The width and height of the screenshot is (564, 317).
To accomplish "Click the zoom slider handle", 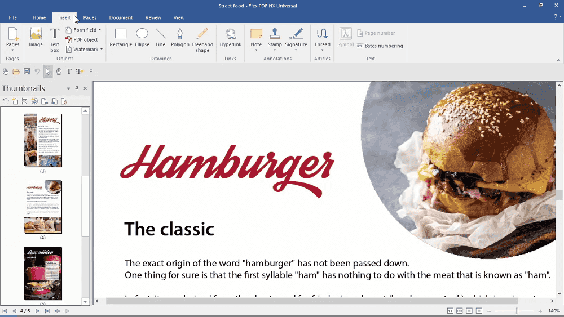I will point(517,311).
